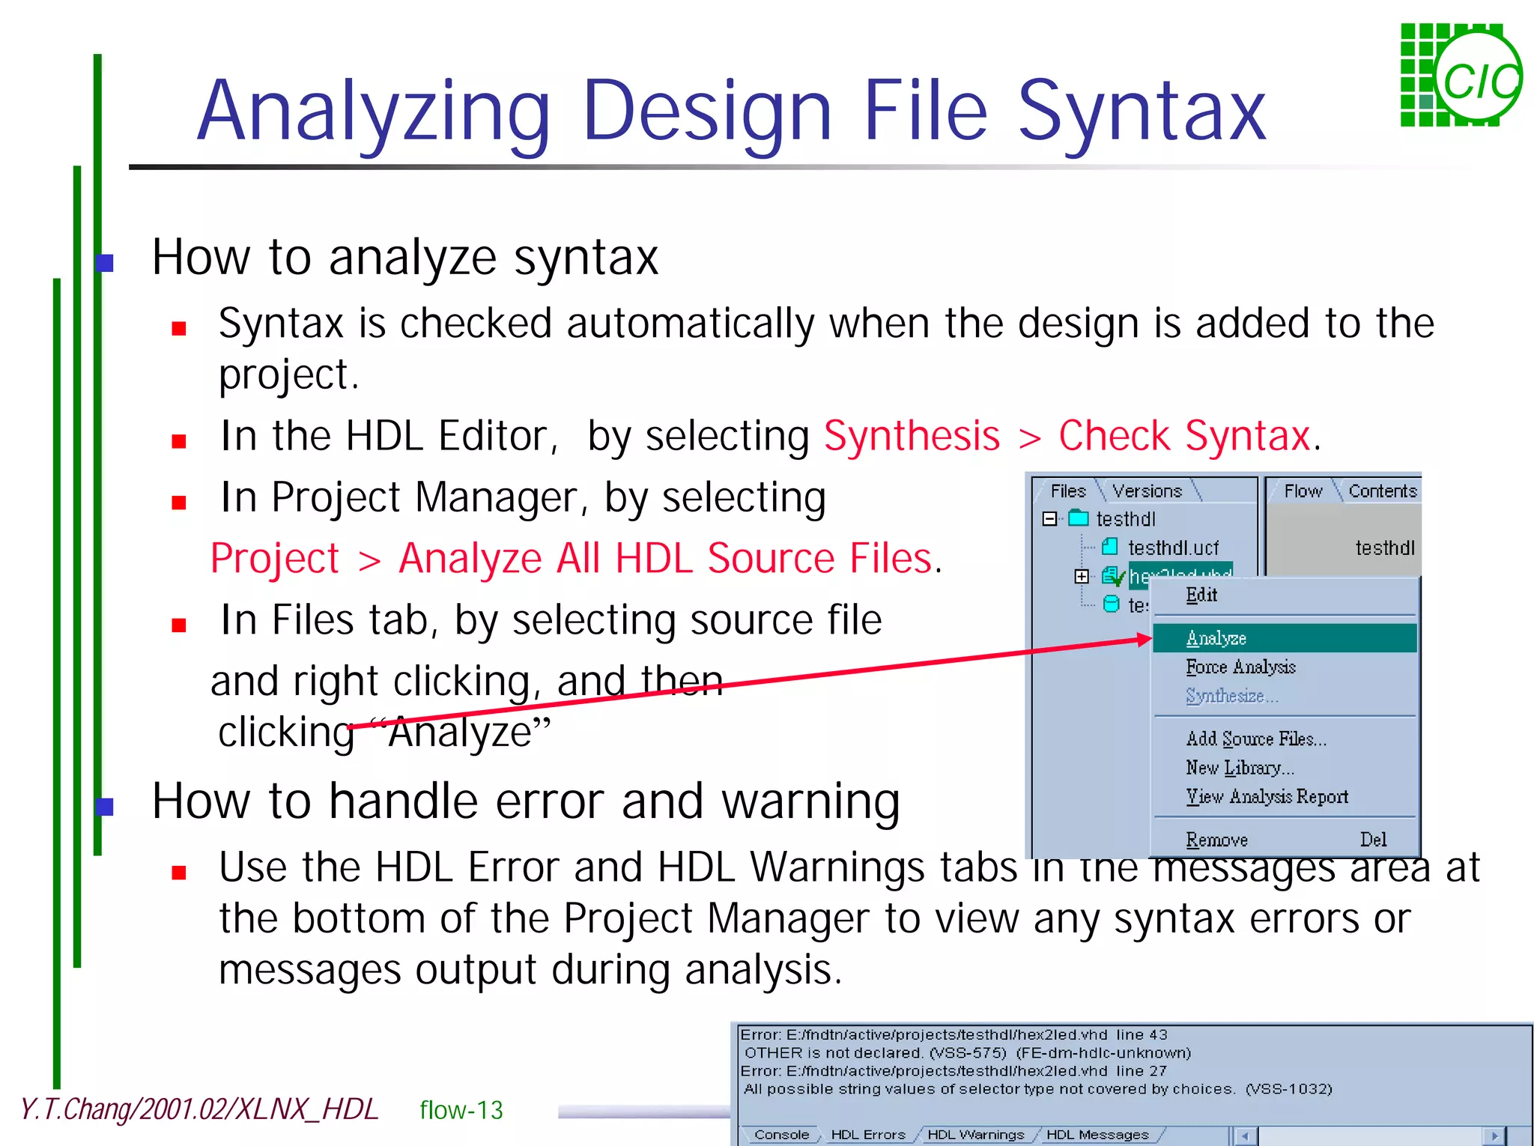
Task: Switch to the Versions tab
Action: [1147, 491]
